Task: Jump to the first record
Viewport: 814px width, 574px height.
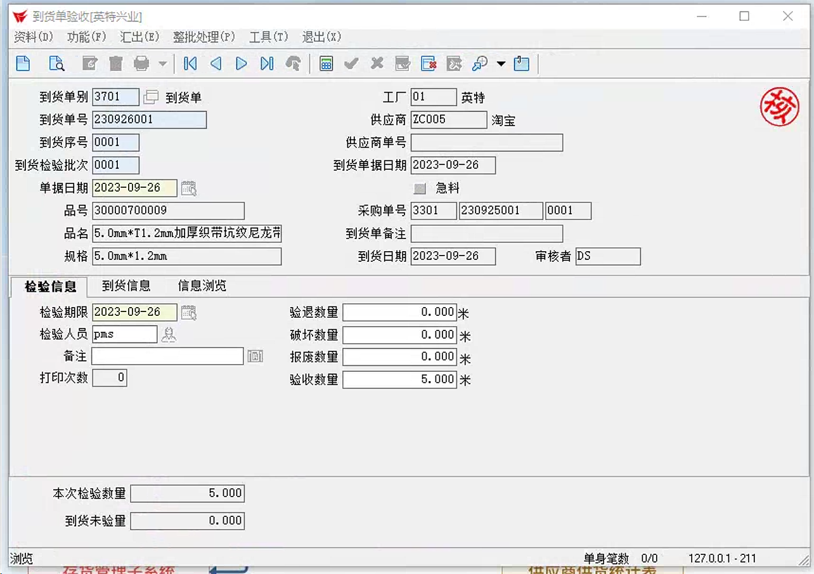Action: pos(190,63)
